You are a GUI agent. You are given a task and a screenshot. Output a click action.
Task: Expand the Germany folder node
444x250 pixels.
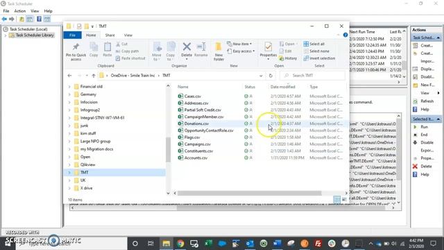(x=69, y=94)
